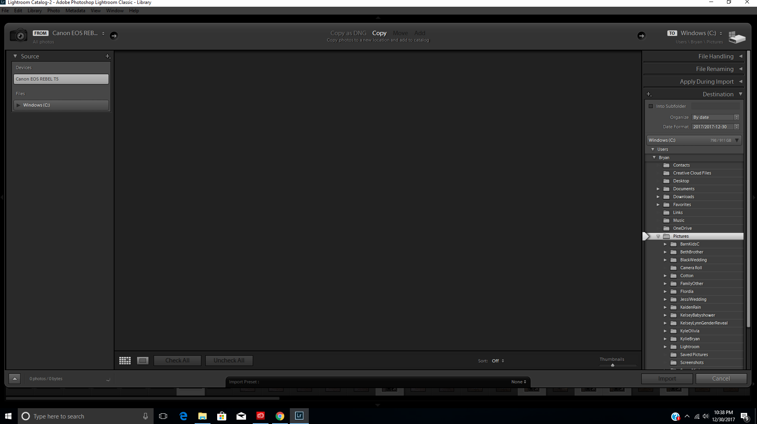
Task: Select Move import mode
Action: pos(400,33)
